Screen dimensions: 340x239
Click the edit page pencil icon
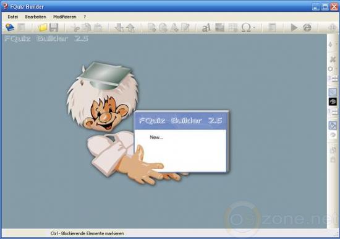[x=185, y=28]
